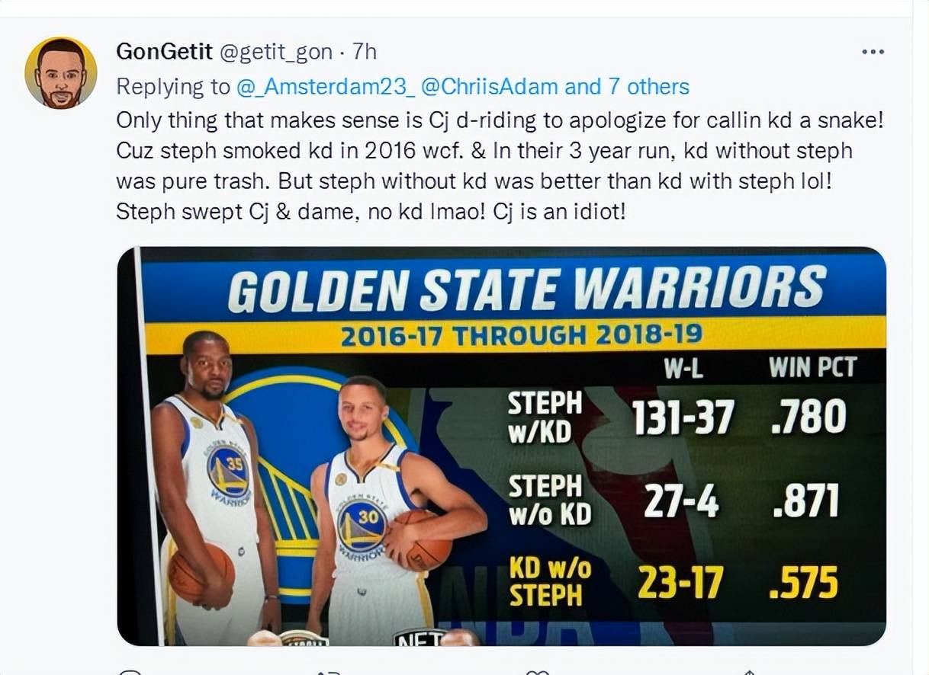
Task: Visit the @getit_gon handle link
Action: coord(275,52)
